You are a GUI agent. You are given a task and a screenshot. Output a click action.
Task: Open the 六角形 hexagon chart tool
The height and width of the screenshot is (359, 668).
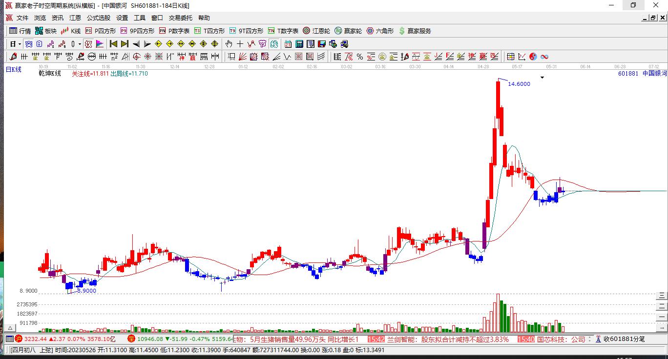[x=380, y=31]
